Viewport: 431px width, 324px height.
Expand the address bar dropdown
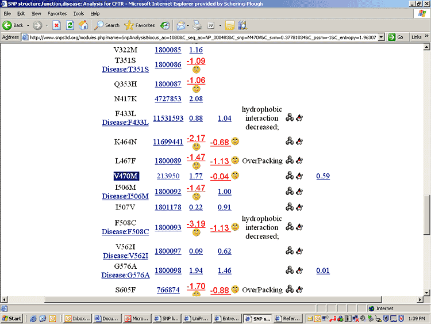[x=381, y=37]
